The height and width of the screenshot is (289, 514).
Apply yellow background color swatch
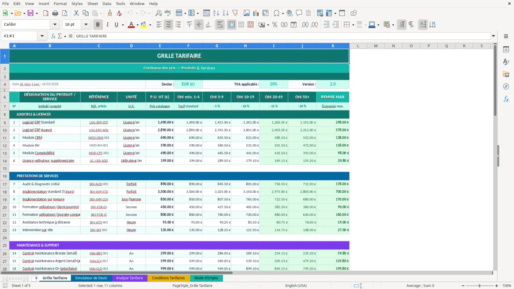click(x=144, y=25)
